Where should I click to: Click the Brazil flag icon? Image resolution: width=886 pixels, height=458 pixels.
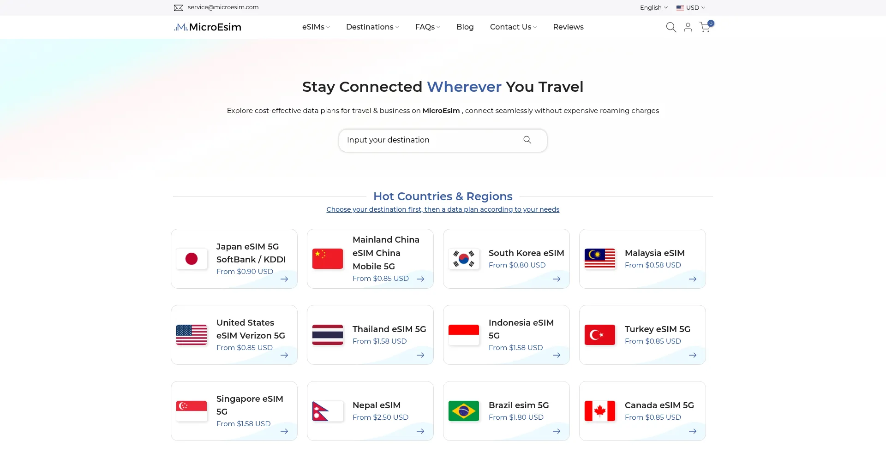coord(463,411)
